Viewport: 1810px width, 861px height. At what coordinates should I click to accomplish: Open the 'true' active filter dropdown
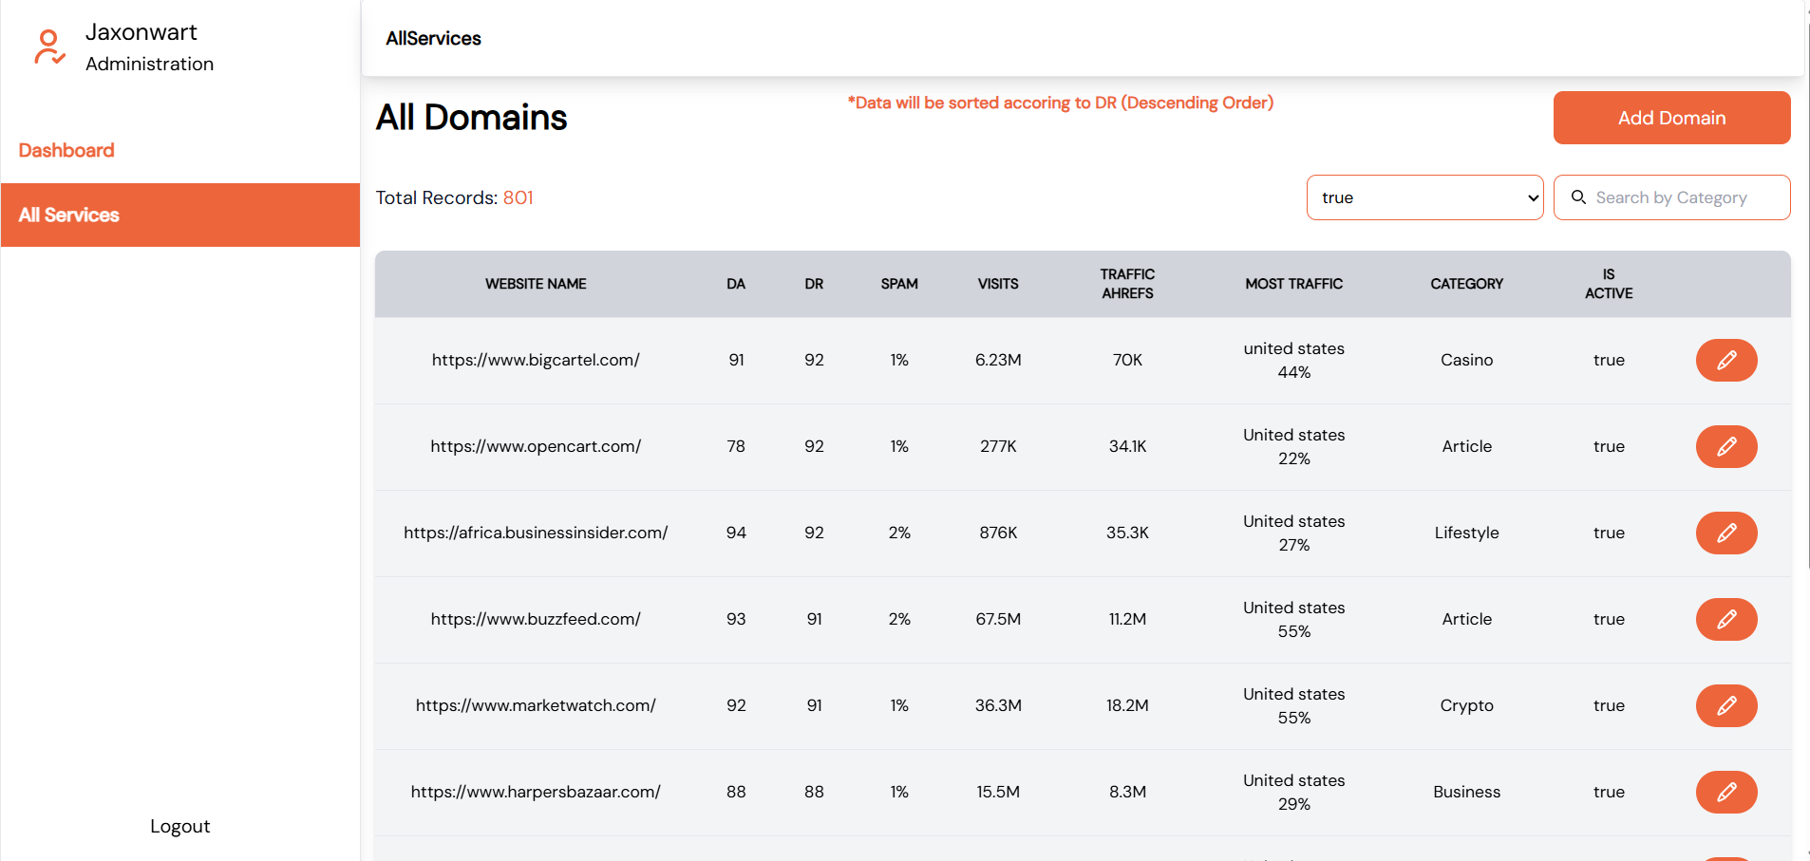(1423, 197)
